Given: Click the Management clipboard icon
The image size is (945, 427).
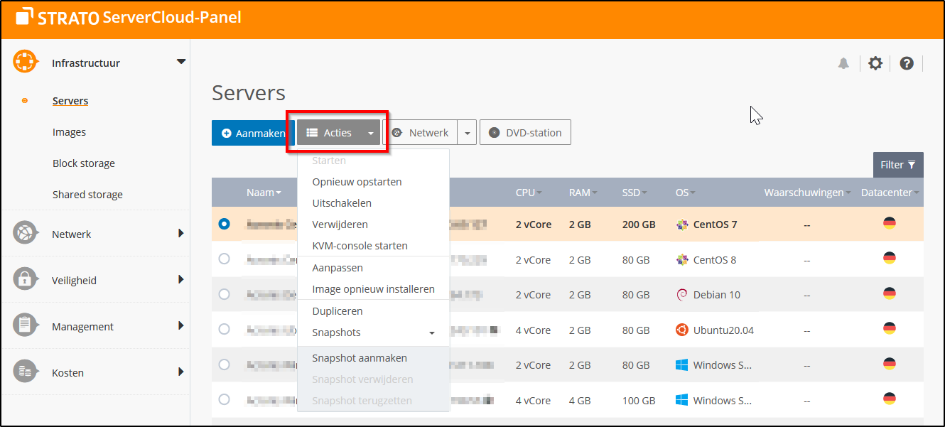Looking at the screenshot, I should click(25, 325).
